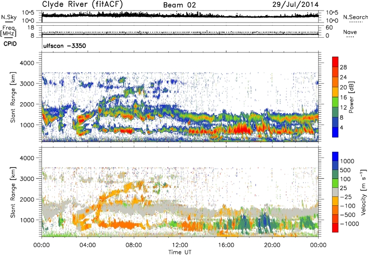Click the 'Clyde River (fitACF)' title text
The image size is (368, 255).
click(82, 5)
